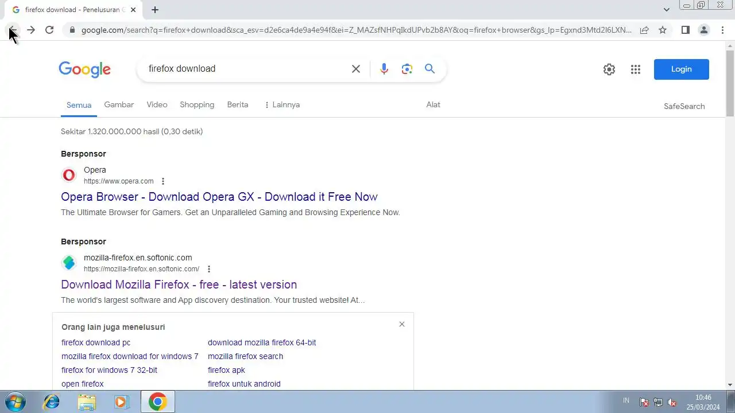Open Action Center flag tray icon
The image size is (735, 413).
pyautogui.click(x=644, y=402)
